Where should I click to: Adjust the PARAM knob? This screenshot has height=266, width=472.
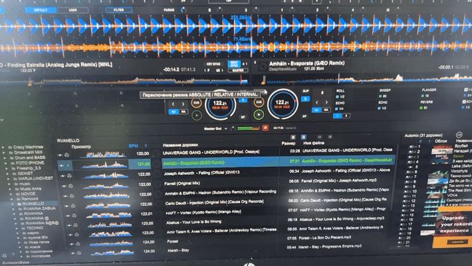(183, 10)
